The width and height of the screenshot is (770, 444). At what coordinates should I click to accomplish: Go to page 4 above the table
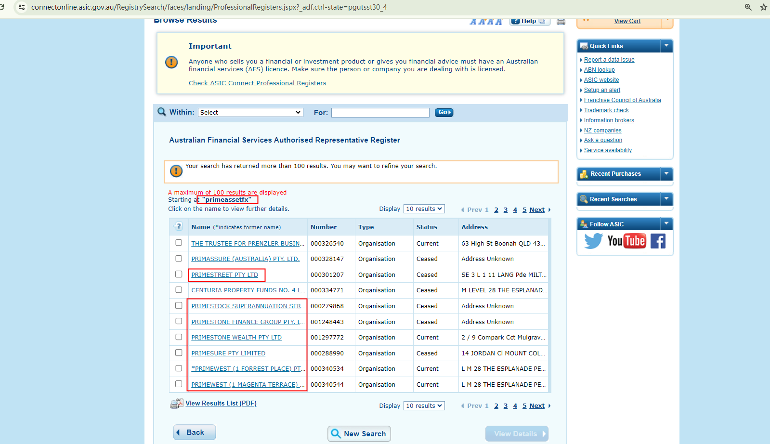(x=515, y=210)
